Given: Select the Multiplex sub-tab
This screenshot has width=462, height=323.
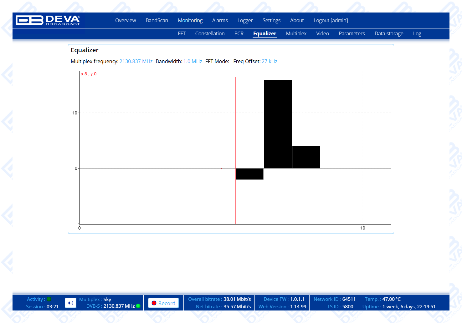Looking at the screenshot, I should pyautogui.click(x=296, y=34).
